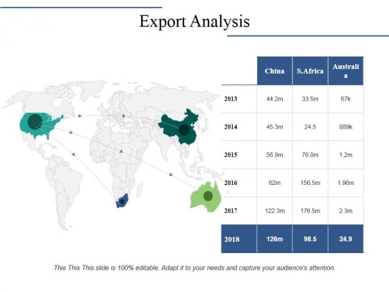This screenshot has height=292, width=389.
Task: Select the 56.9m cell
Action: pos(274,155)
